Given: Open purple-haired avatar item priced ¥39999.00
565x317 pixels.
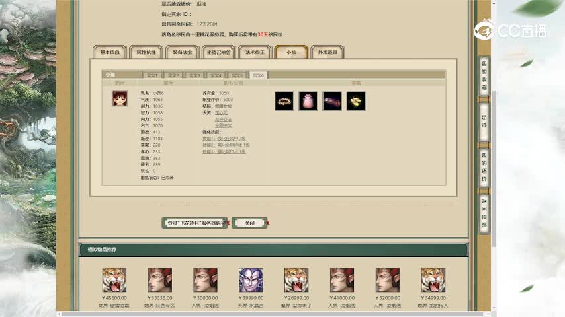Looking at the screenshot, I should pyautogui.click(x=251, y=280).
